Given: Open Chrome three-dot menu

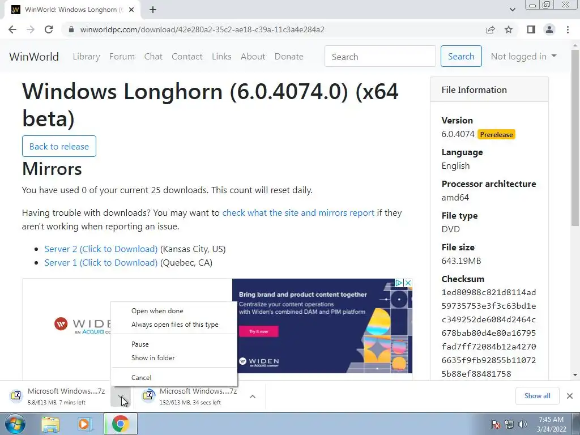Looking at the screenshot, I should tap(568, 29).
